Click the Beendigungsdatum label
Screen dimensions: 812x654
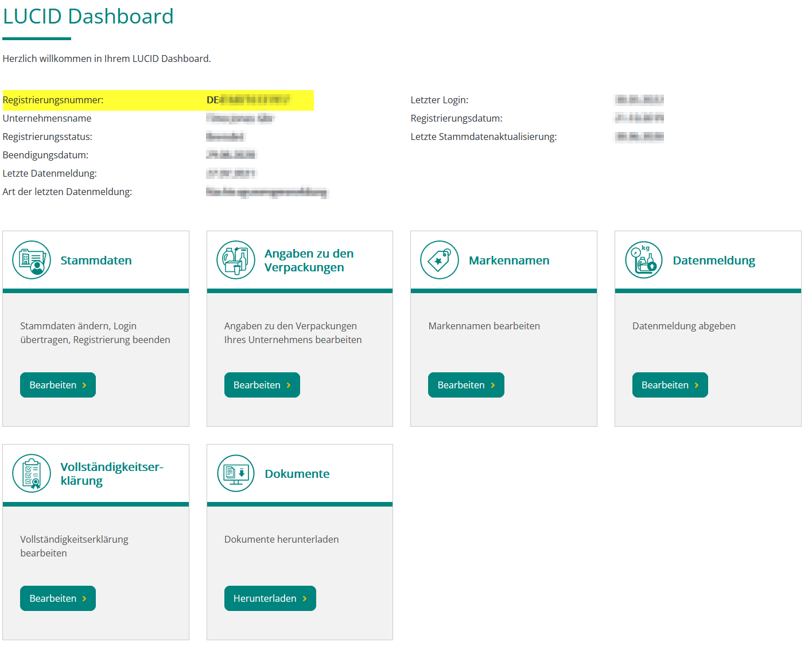tap(46, 155)
